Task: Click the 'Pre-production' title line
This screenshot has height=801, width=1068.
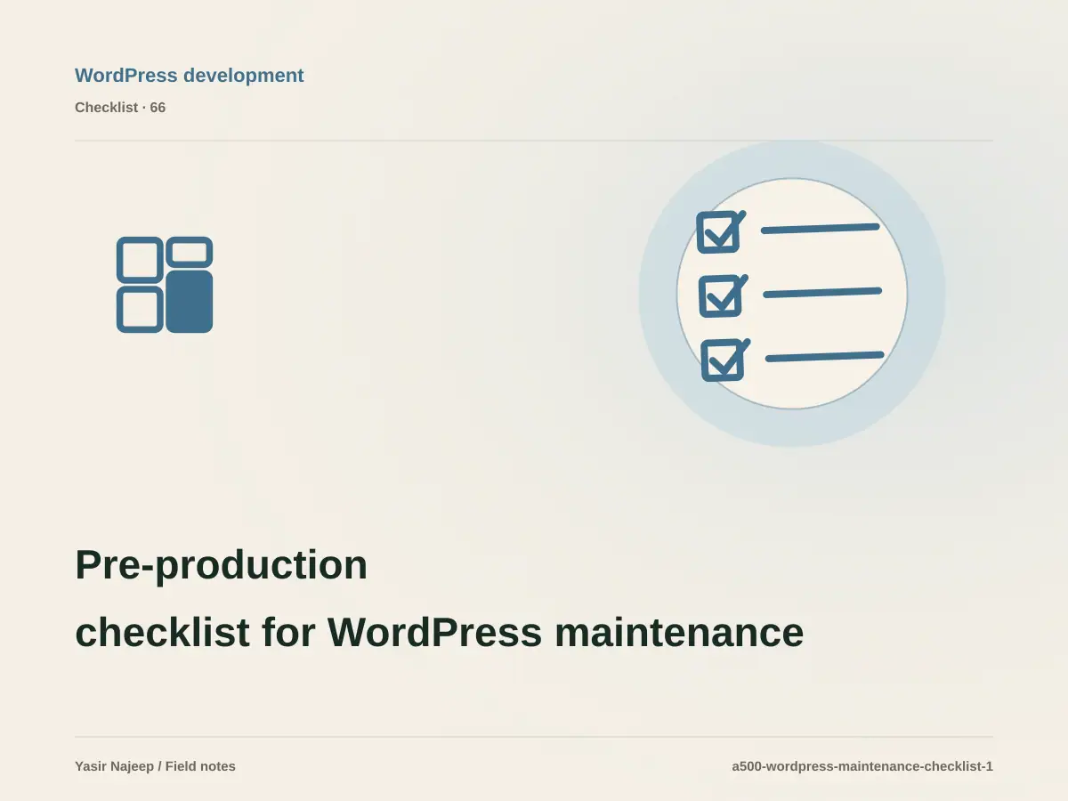Action: 222,565
